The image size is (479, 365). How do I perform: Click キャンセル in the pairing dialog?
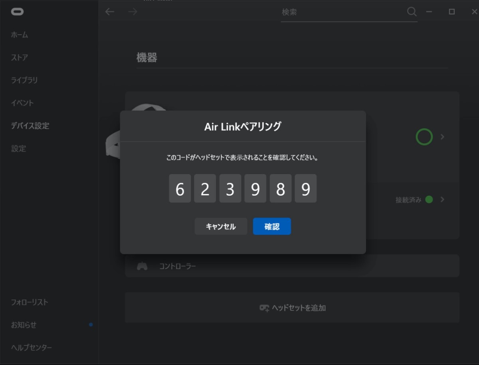click(x=221, y=226)
